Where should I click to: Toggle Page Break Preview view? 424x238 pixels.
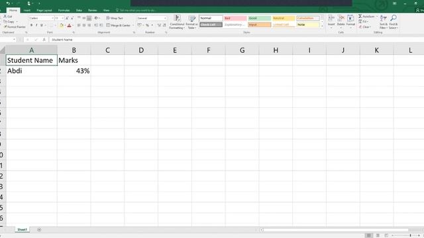(x=386, y=235)
